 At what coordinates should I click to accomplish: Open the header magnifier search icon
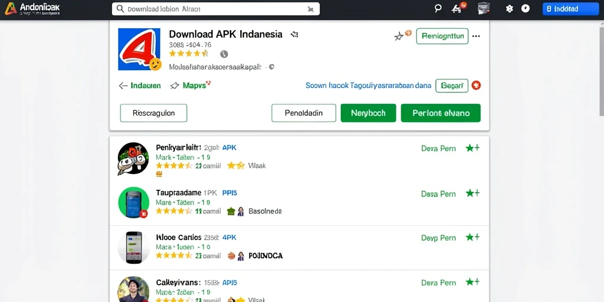[x=438, y=8]
